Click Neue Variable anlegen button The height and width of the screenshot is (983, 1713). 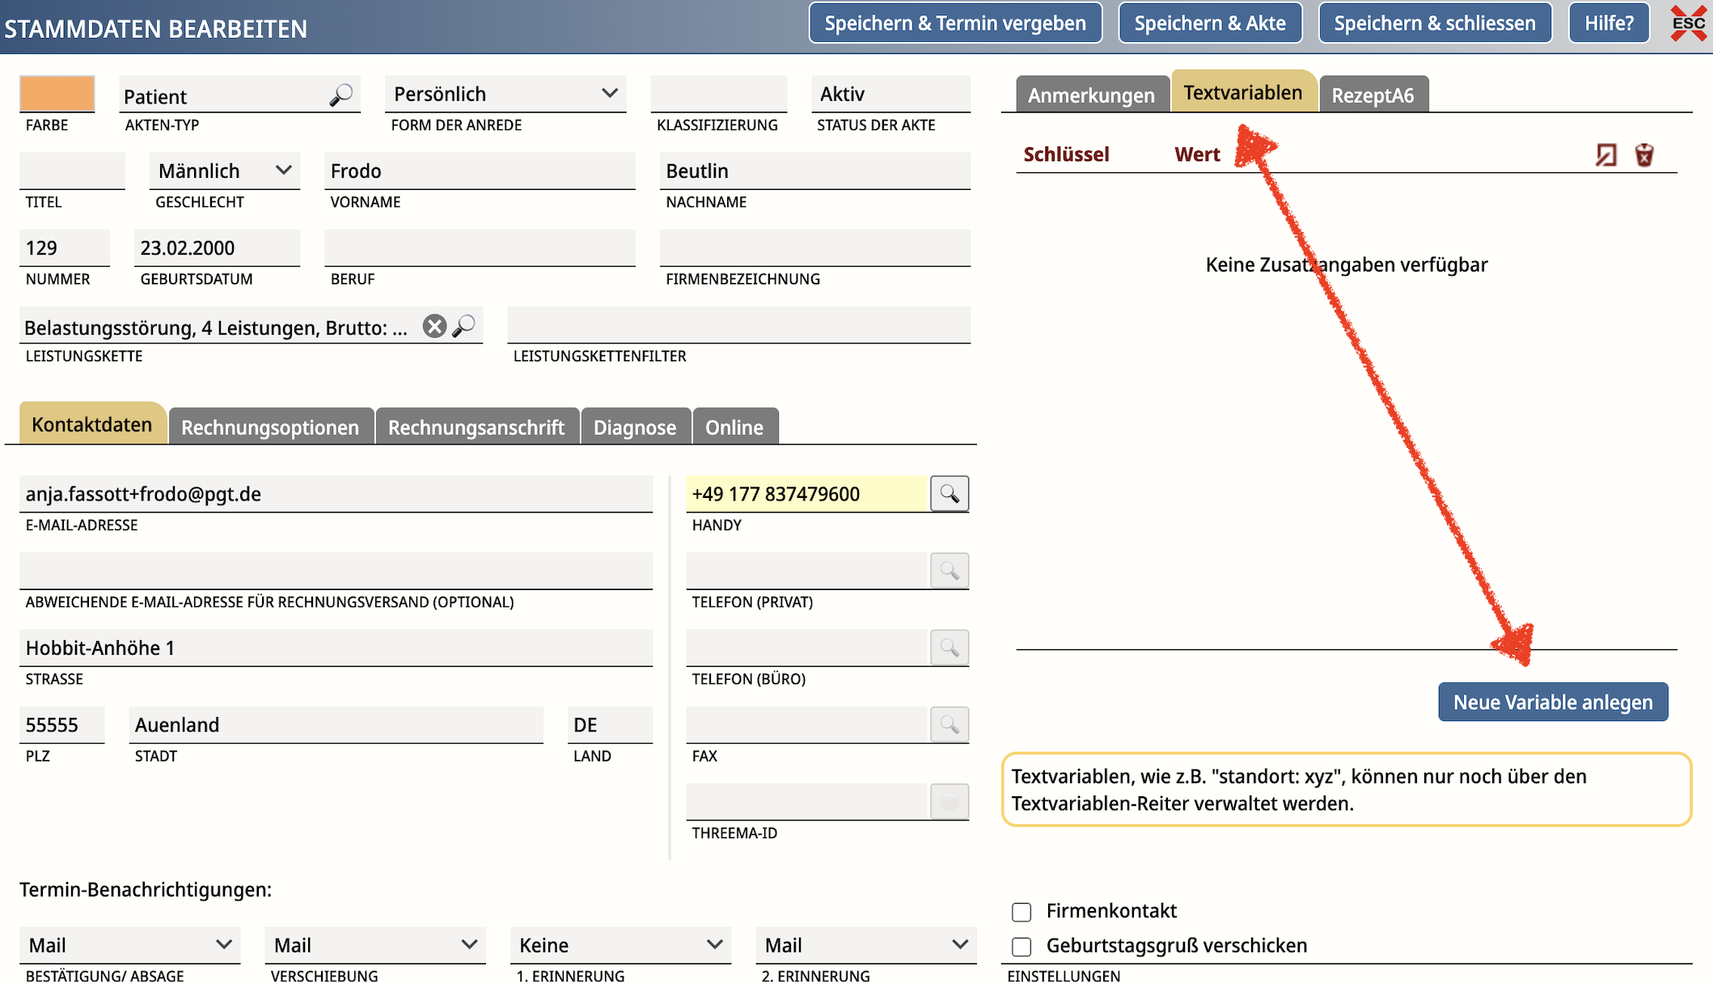click(x=1552, y=702)
